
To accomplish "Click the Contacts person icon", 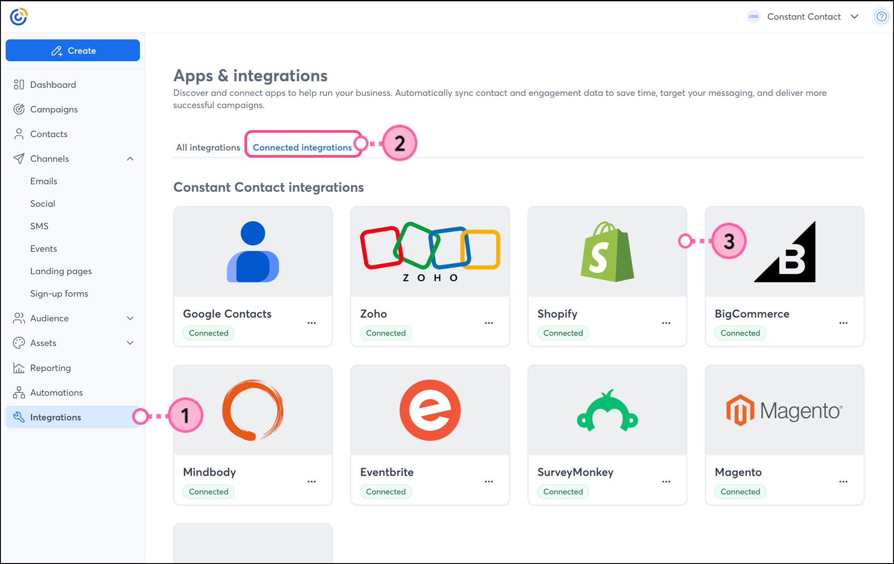I will (x=19, y=134).
